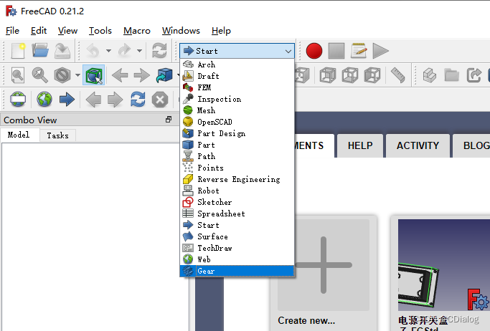Click the Create new... card
The height and width of the screenshot is (331, 490).
(324, 273)
